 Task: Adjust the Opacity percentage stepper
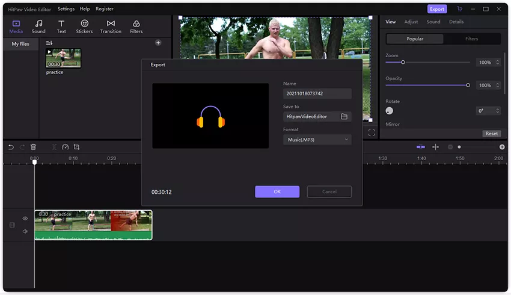(x=497, y=85)
